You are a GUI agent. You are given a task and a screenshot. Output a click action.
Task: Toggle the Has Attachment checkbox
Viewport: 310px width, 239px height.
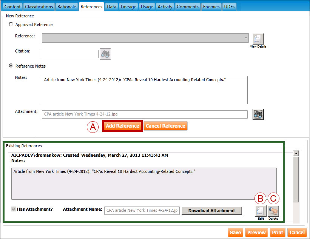point(14,209)
